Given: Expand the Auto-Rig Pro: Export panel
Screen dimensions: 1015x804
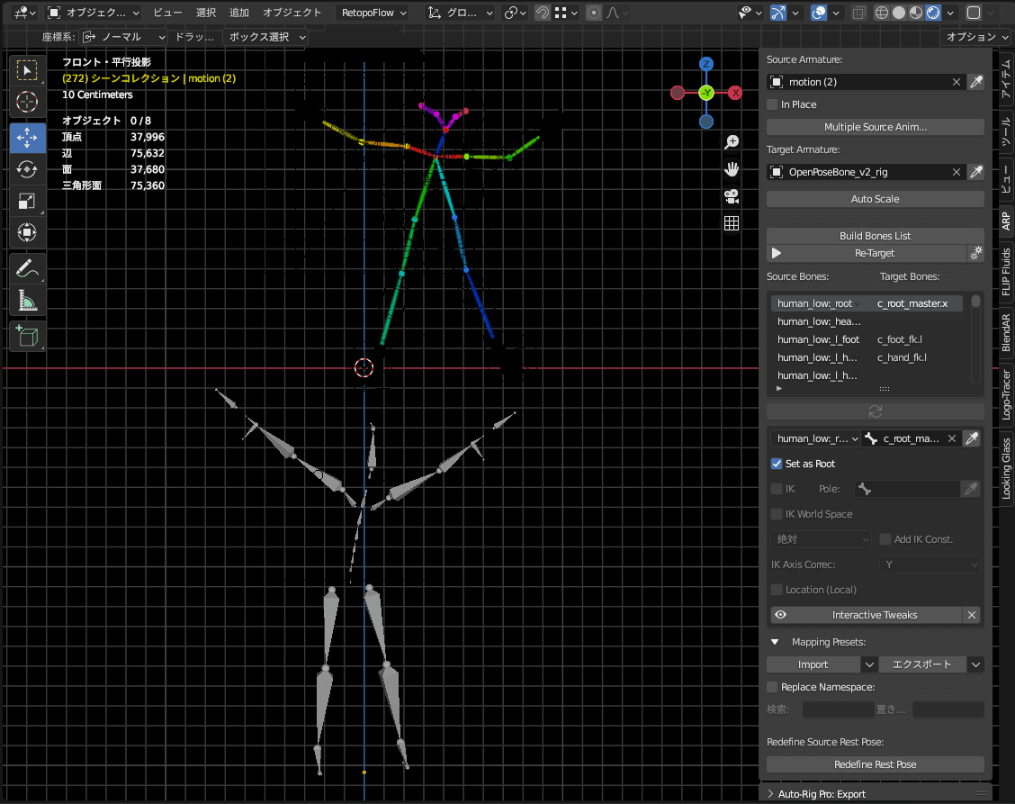Looking at the screenshot, I should (822, 794).
